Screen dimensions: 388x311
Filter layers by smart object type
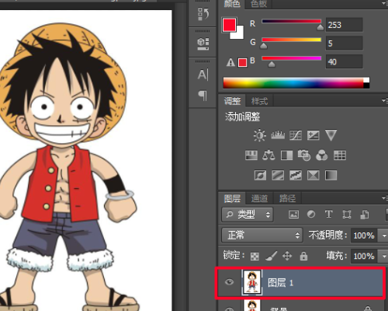[364, 215]
